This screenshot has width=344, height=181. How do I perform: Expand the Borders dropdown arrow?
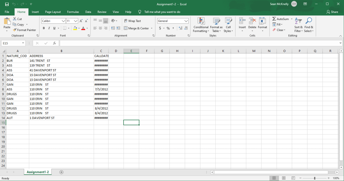(69, 28)
